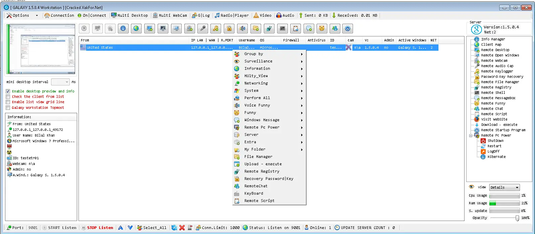Click the Cpu Usage progress bar
535x234 pixels.
pyautogui.click(x=504, y=196)
